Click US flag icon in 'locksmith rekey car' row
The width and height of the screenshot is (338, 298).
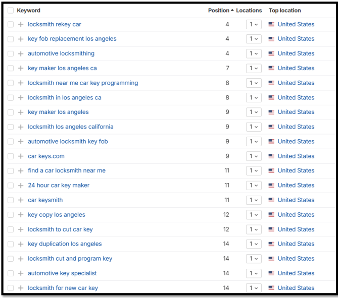tap(272, 24)
